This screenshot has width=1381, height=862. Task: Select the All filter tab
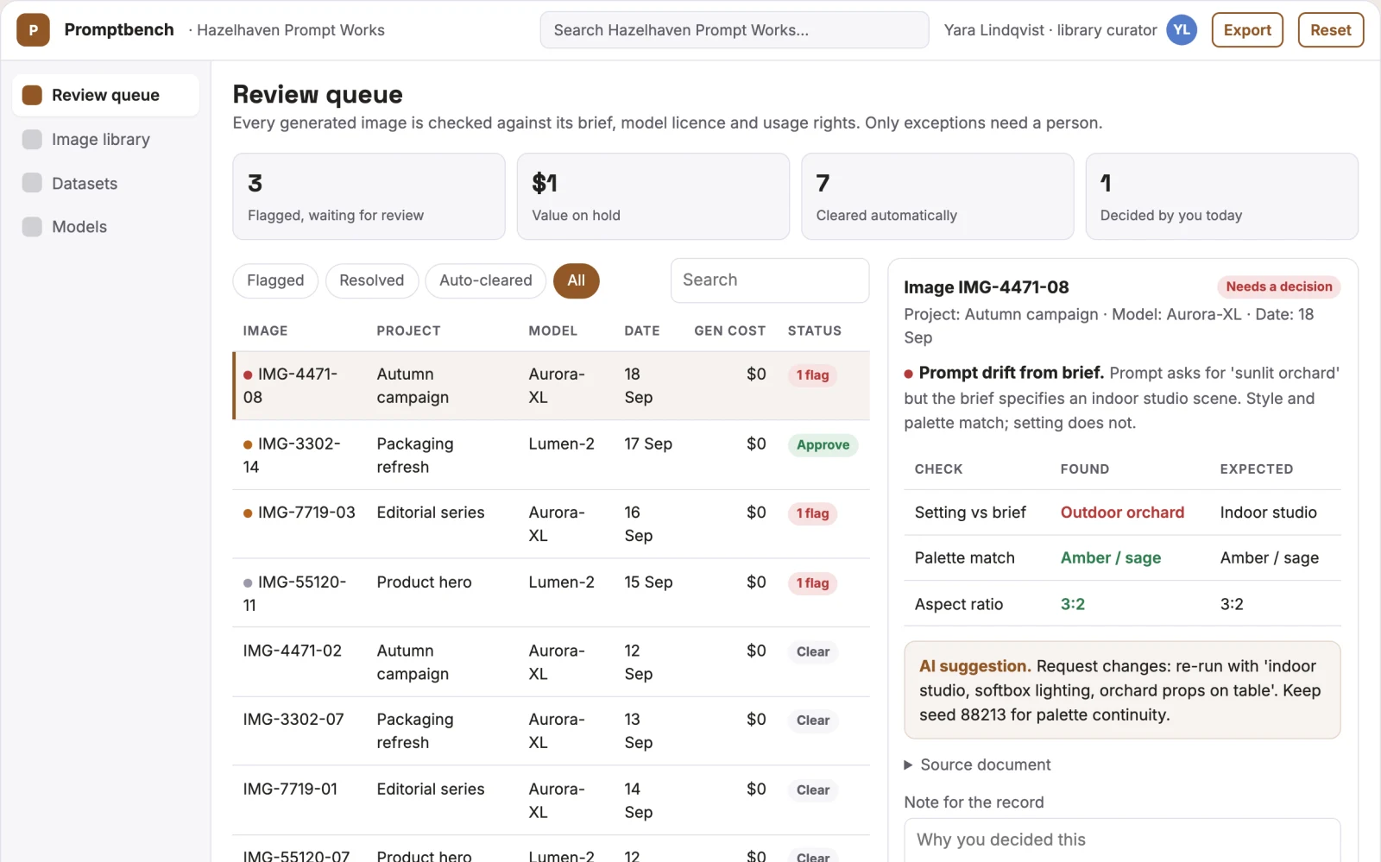click(x=576, y=280)
